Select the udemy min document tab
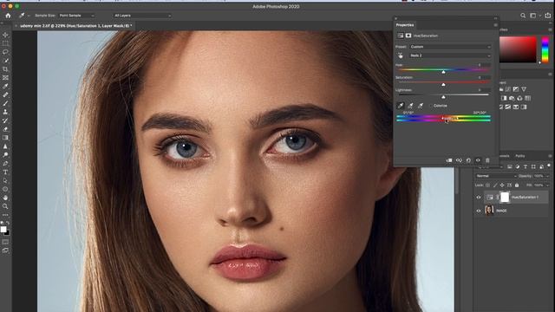This screenshot has width=555, height=312. click(75, 26)
